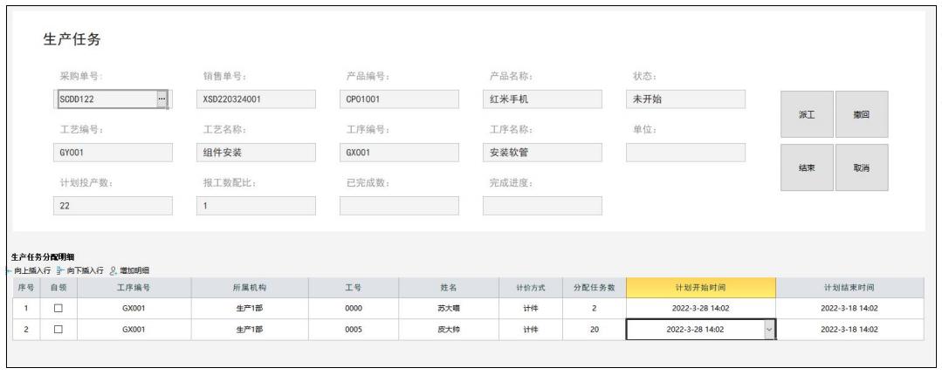Click the 状态 field showing 未开始
Screen dimensions: 942x375
685,99
